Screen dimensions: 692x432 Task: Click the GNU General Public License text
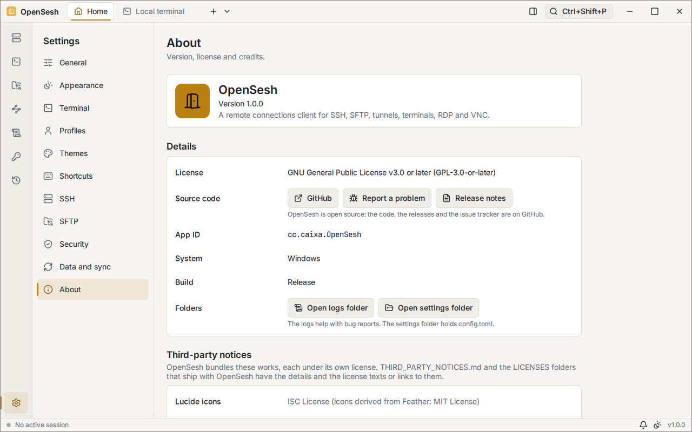pyautogui.click(x=391, y=173)
